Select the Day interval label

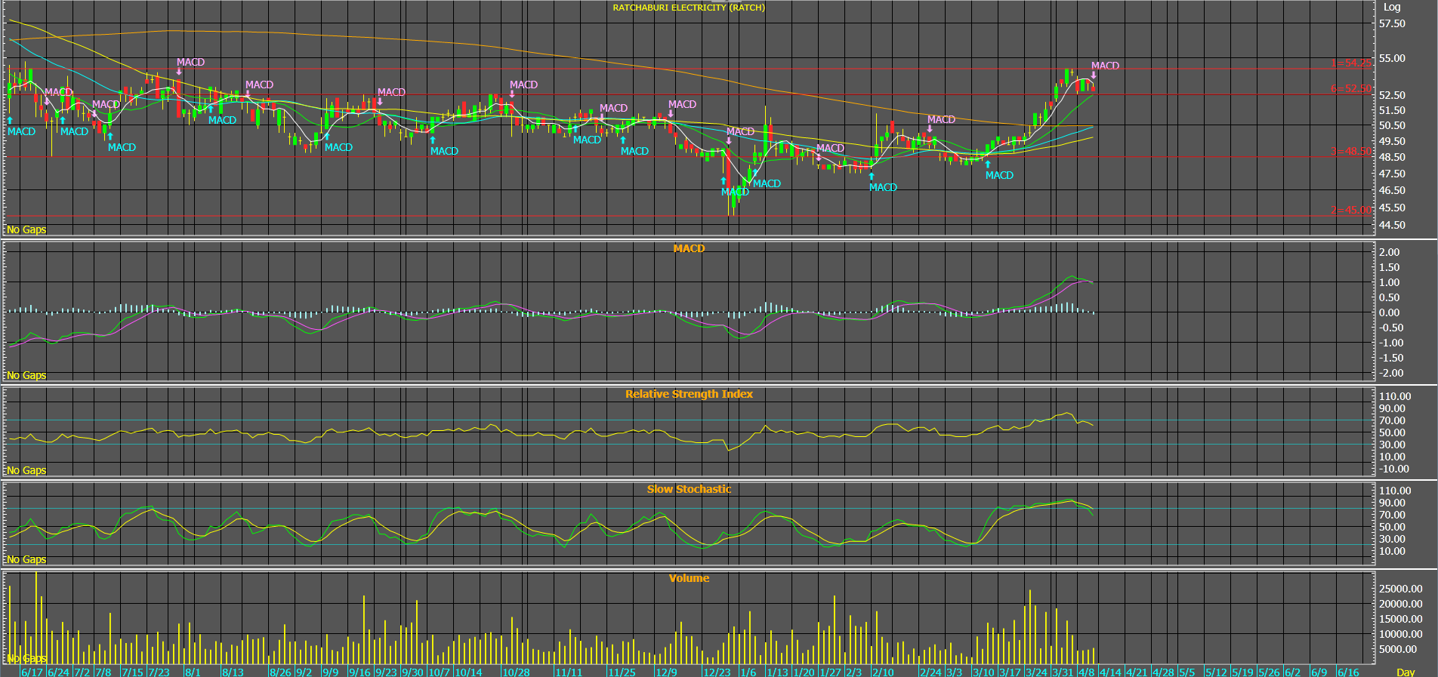point(1406,672)
